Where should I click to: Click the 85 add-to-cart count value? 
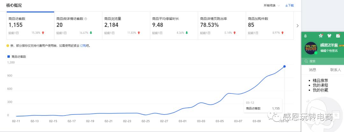pos(251,25)
